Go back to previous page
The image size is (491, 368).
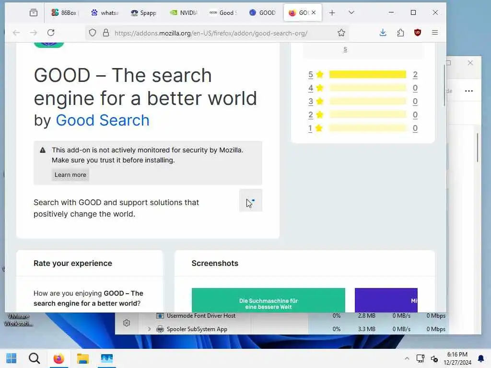[16, 33]
